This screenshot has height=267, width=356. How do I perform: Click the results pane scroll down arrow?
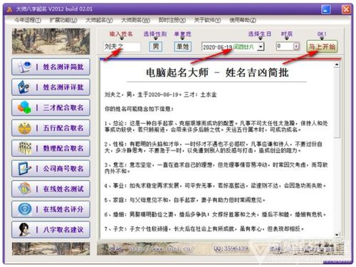point(337,235)
